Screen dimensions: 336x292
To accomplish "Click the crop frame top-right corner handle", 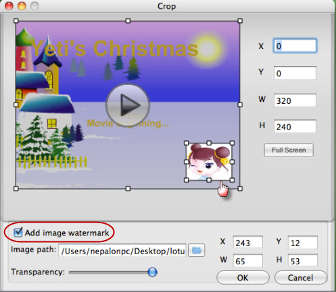I will [240, 21].
